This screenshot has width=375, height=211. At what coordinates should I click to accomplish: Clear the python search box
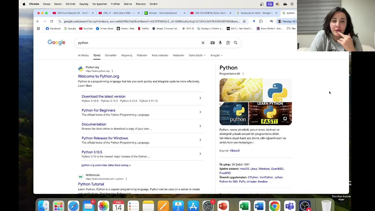(x=203, y=43)
